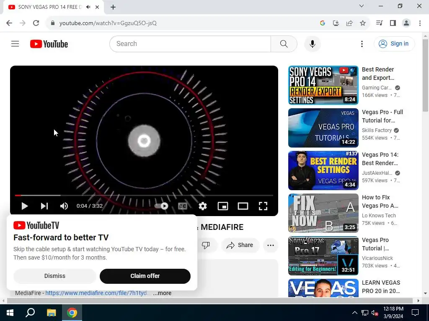Seek on the video progress bar
Viewport: 429px width, 321px height.
[144, 196]
